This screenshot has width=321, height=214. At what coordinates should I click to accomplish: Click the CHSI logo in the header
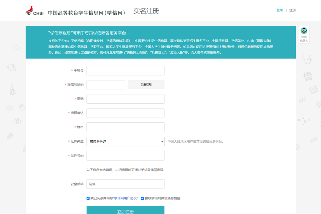pos(34,11)
